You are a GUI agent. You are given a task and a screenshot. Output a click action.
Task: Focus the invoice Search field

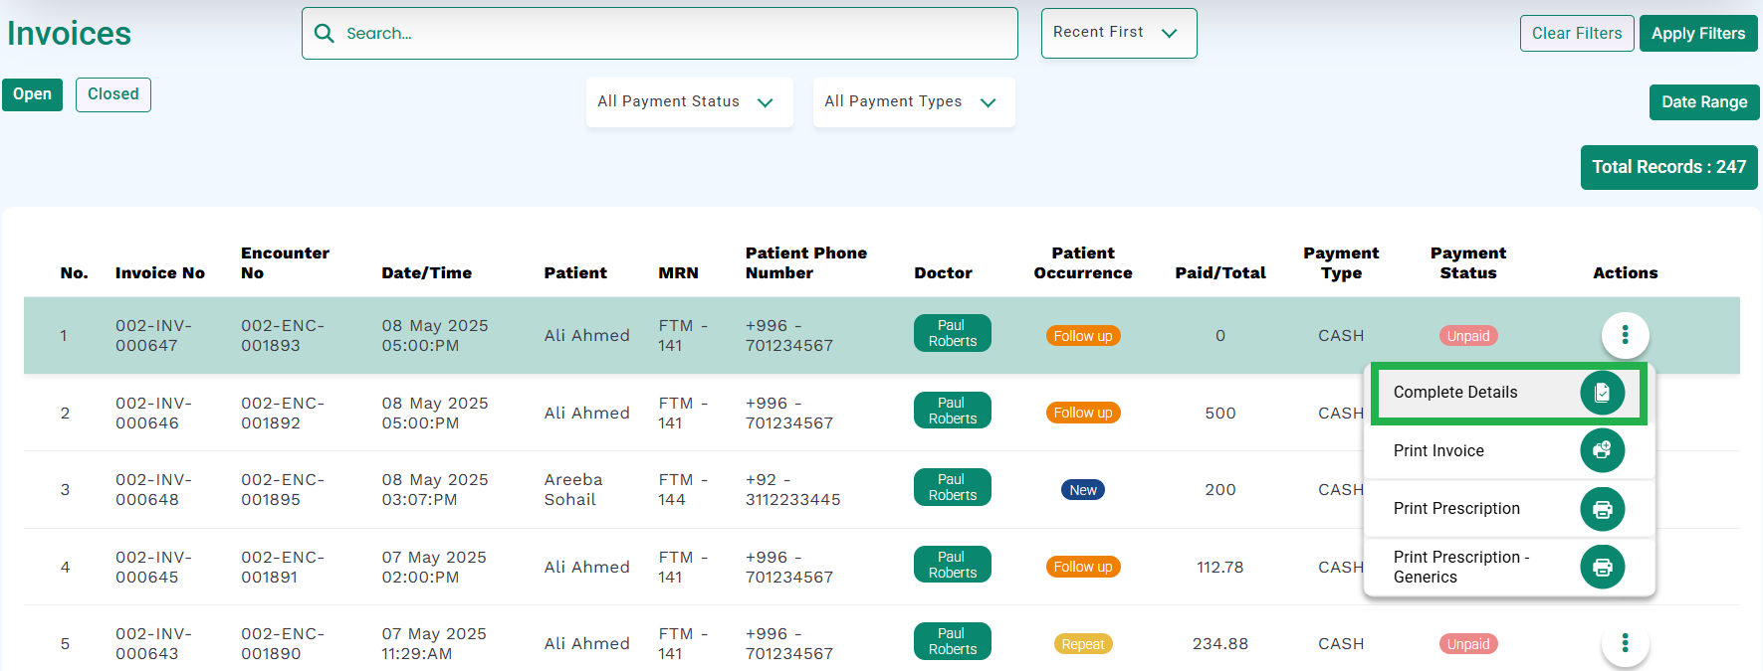(x=660, y=33)
